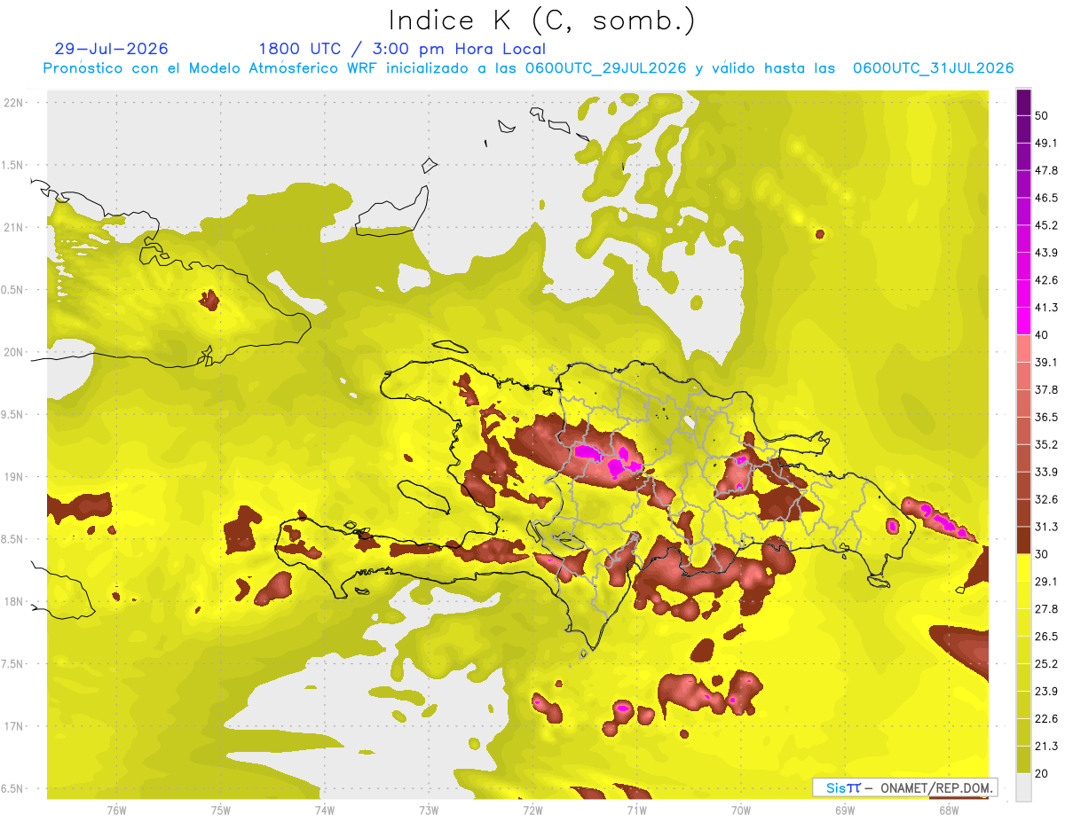Pick the dark purple colorbar segment above 50
The image size is (1065, 822).
[x=1023, y=102]
